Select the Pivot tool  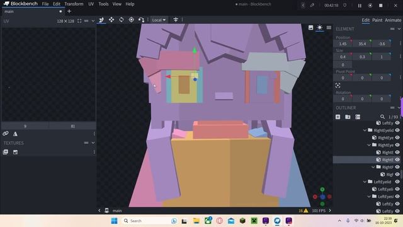[x=132, y=20]
